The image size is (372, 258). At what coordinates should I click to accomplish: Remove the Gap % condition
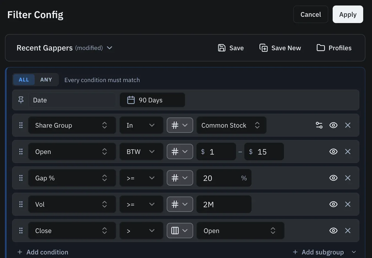(348, 178)
